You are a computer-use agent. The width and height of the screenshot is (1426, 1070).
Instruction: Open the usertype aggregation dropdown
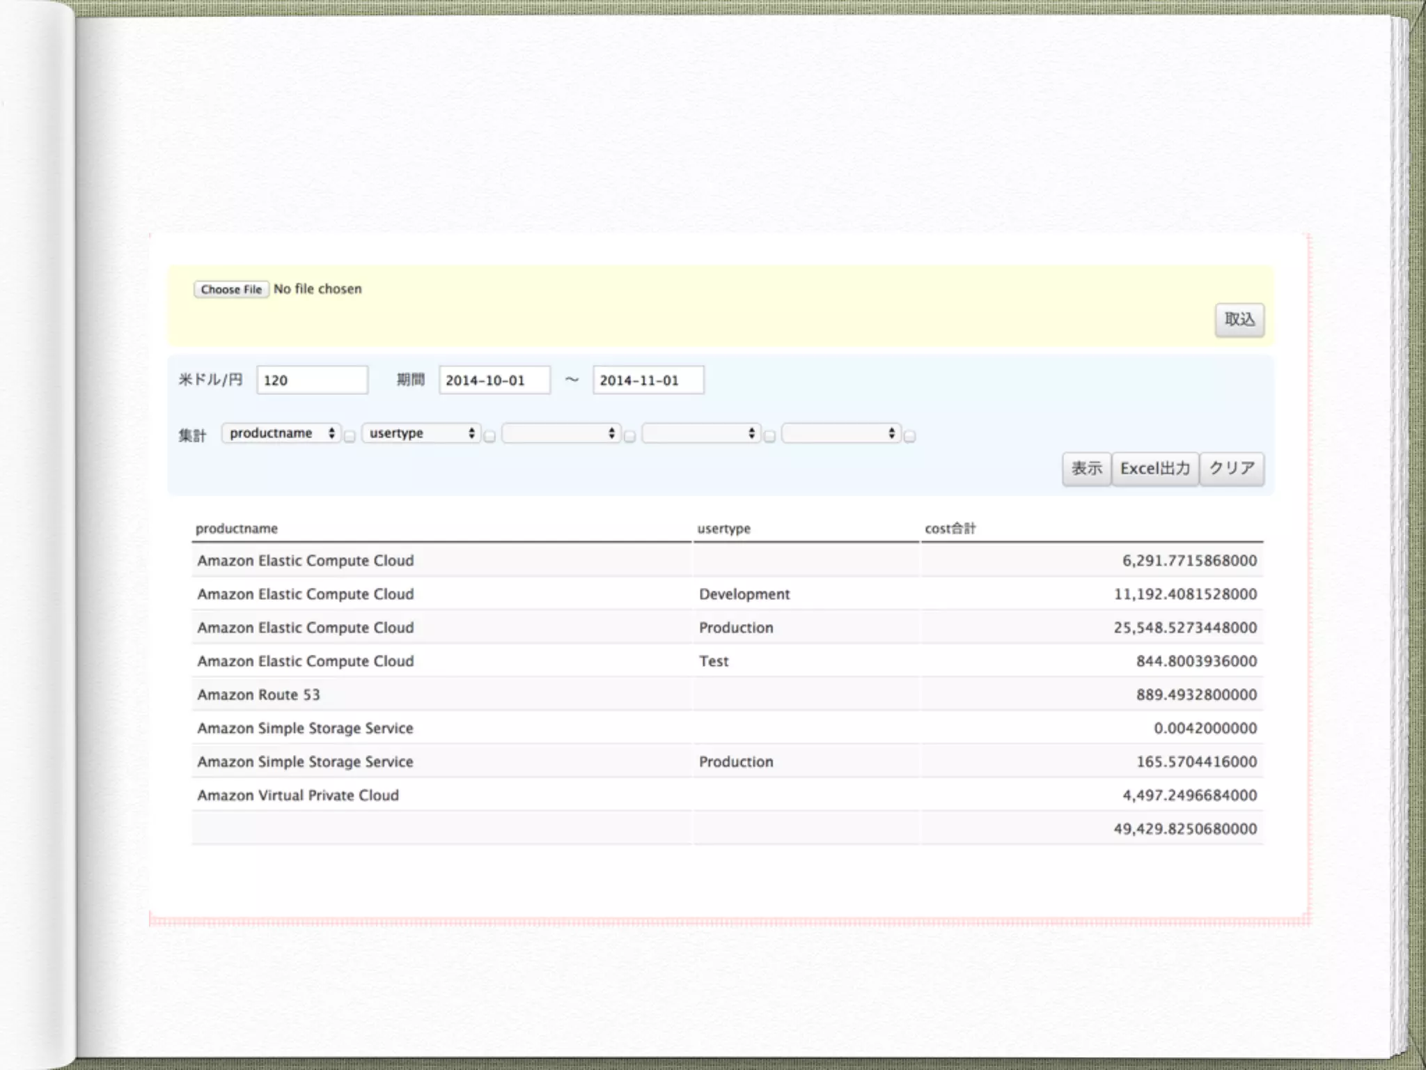(x=421, y=433)
